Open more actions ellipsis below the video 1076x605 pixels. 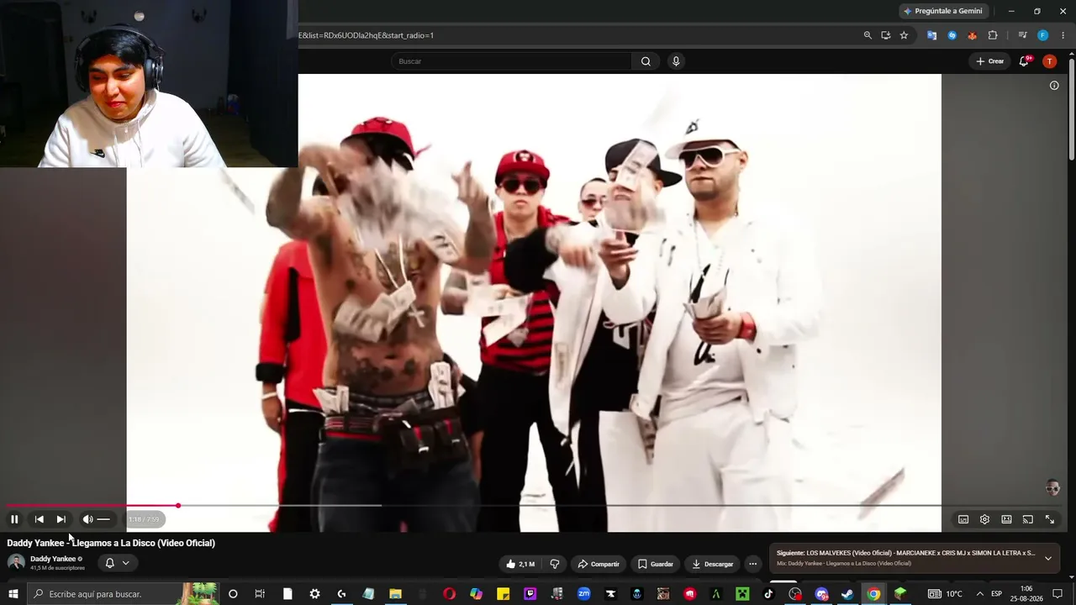[753, 564]
